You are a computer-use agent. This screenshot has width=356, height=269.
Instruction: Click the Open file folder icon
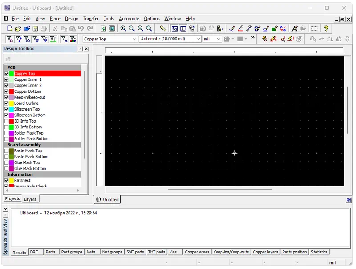[x=18, y=28]
